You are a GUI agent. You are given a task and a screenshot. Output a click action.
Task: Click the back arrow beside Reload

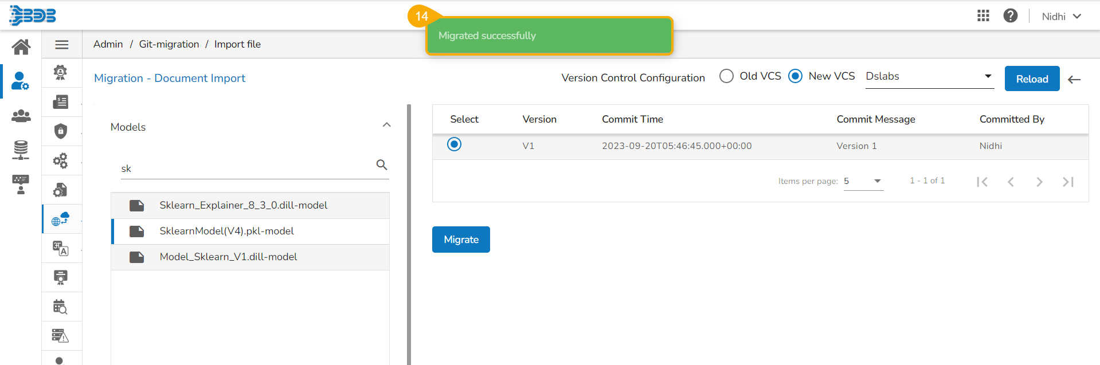(1074, 80)
